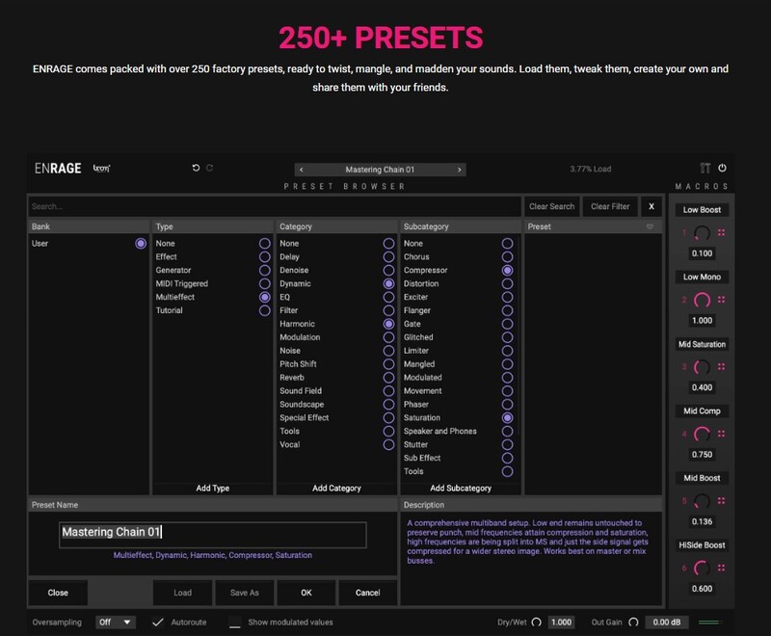This screenshot has height=636, width=771.
Task: Click the output level meter
Action: coord(710,623)
